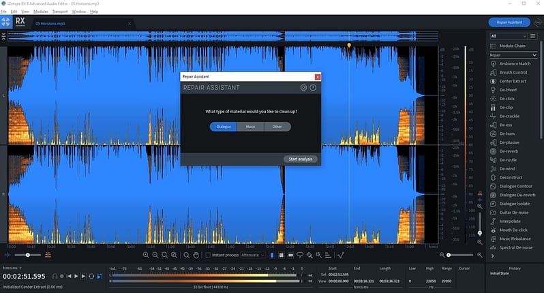This screenshot has width=544, height=293.
Task: Collapse the overview waveform expander
Action: click(x=3, y=36)
